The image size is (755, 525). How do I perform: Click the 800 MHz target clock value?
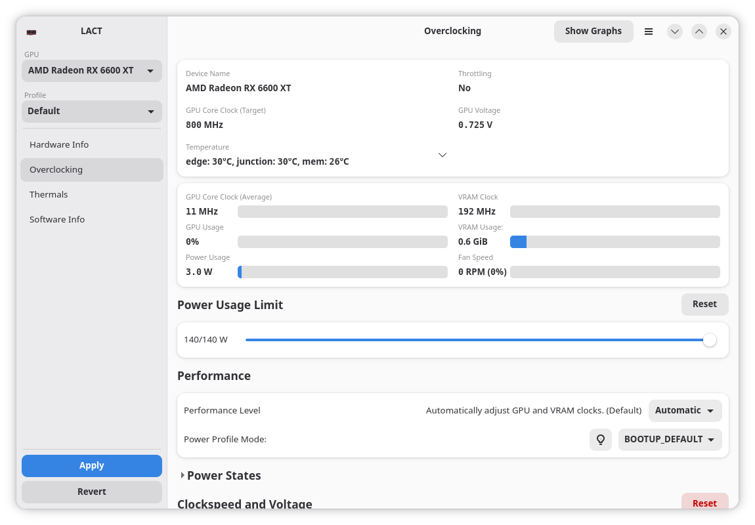[204, 125]
